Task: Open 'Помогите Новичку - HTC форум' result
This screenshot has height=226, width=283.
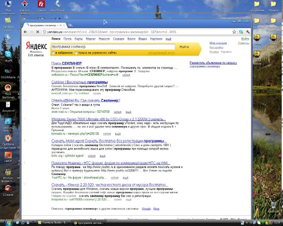Action: coord(111,163)
